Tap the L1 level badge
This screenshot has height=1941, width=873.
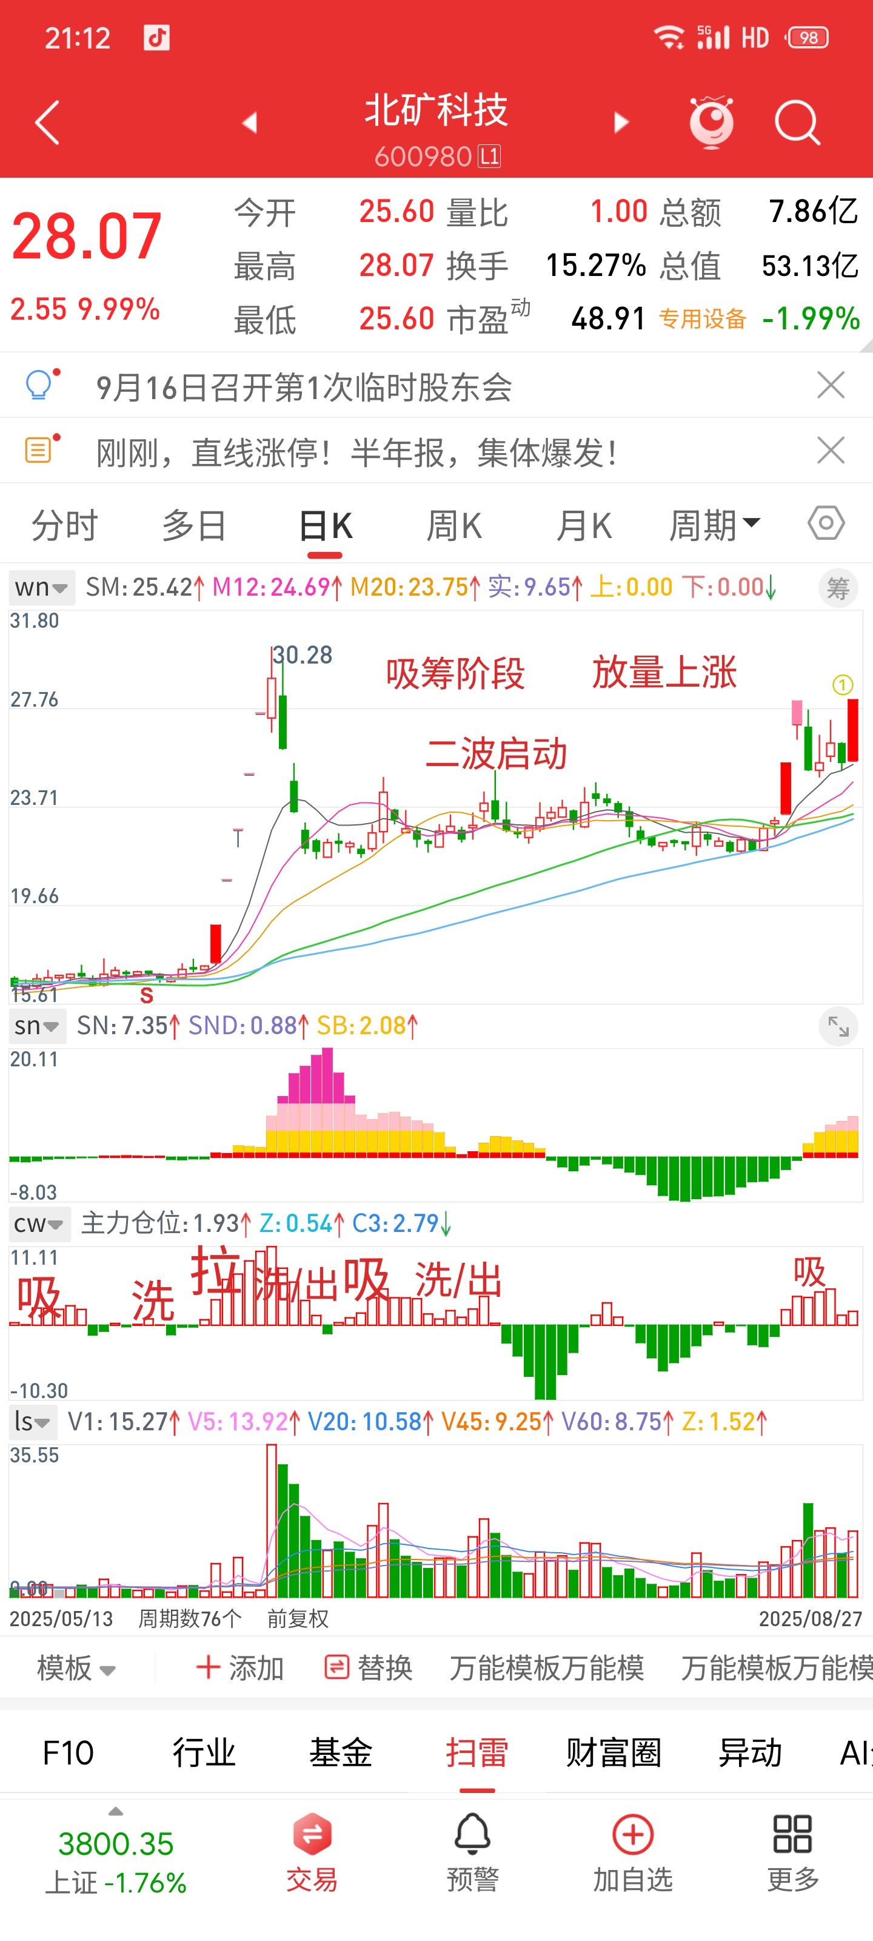coord(490,156)
